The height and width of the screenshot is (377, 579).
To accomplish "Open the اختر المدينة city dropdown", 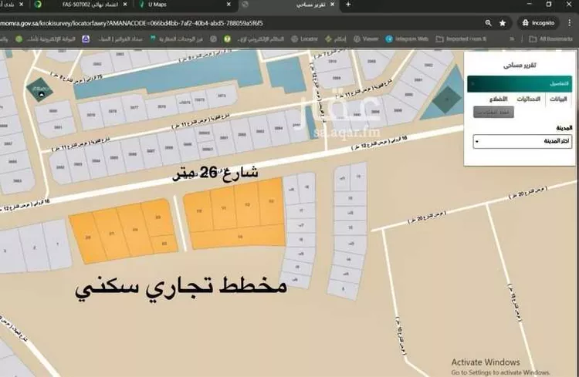I will click(x=522, y=141).
